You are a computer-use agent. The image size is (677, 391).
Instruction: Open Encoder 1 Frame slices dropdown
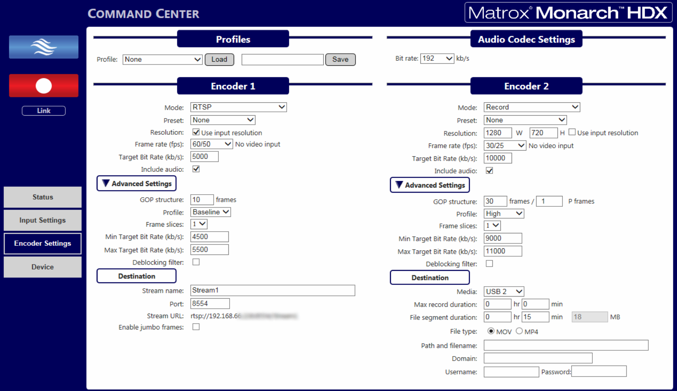coord(199,224)
